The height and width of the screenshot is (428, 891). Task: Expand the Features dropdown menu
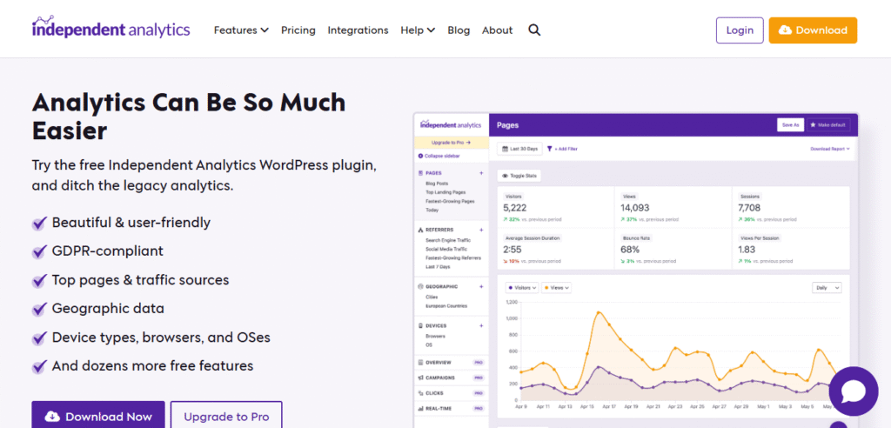(241, 30)
